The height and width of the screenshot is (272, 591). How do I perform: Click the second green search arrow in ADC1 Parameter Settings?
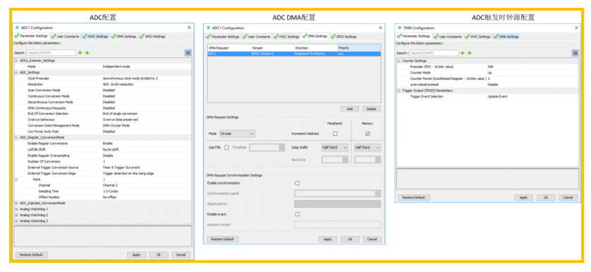pyautogui.click(x=87, y=53)
